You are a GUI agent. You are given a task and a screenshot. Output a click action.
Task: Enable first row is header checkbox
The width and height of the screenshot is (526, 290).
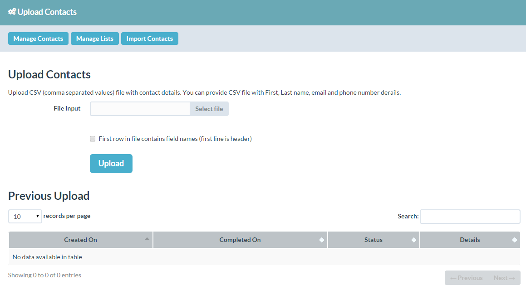[x=93, y=139]
